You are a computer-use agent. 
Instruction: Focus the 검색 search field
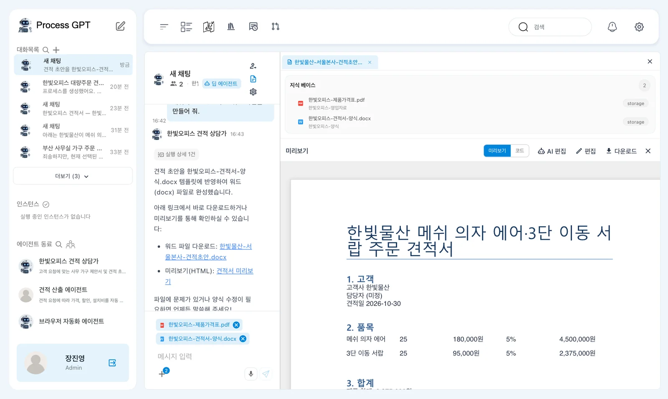tap(550, 27)
